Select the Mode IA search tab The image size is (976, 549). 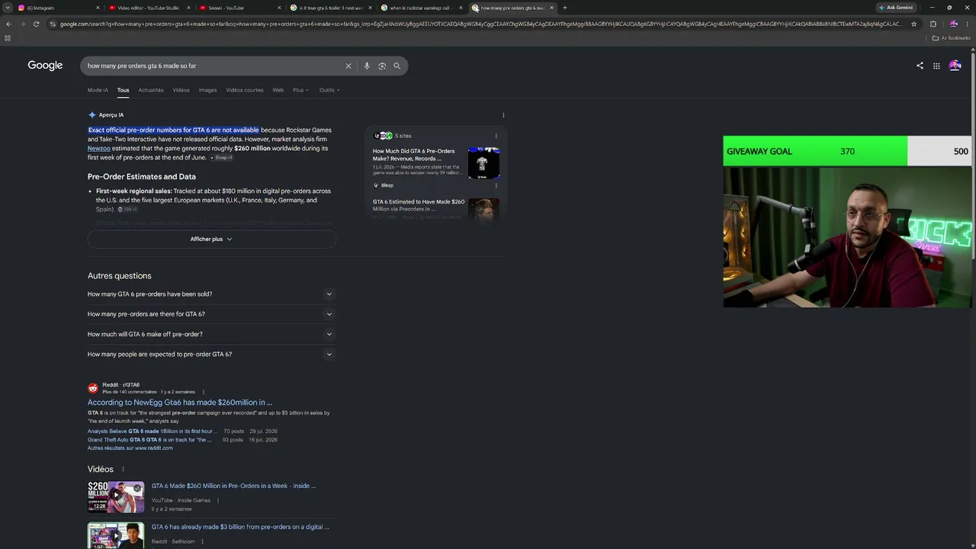(98, 90)
